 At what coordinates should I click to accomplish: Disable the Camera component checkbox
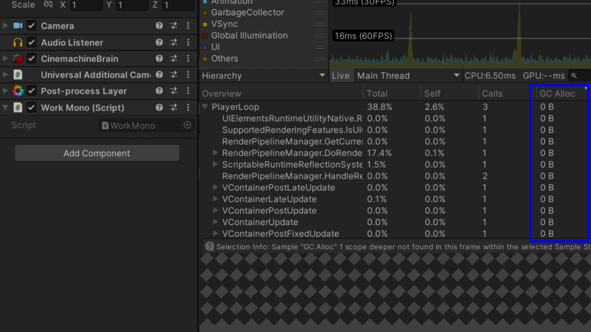point(31,26)
